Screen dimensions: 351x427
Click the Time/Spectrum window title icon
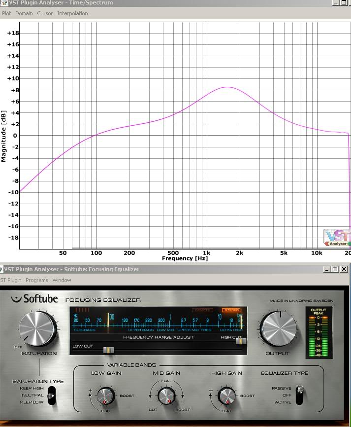point(4,3)
